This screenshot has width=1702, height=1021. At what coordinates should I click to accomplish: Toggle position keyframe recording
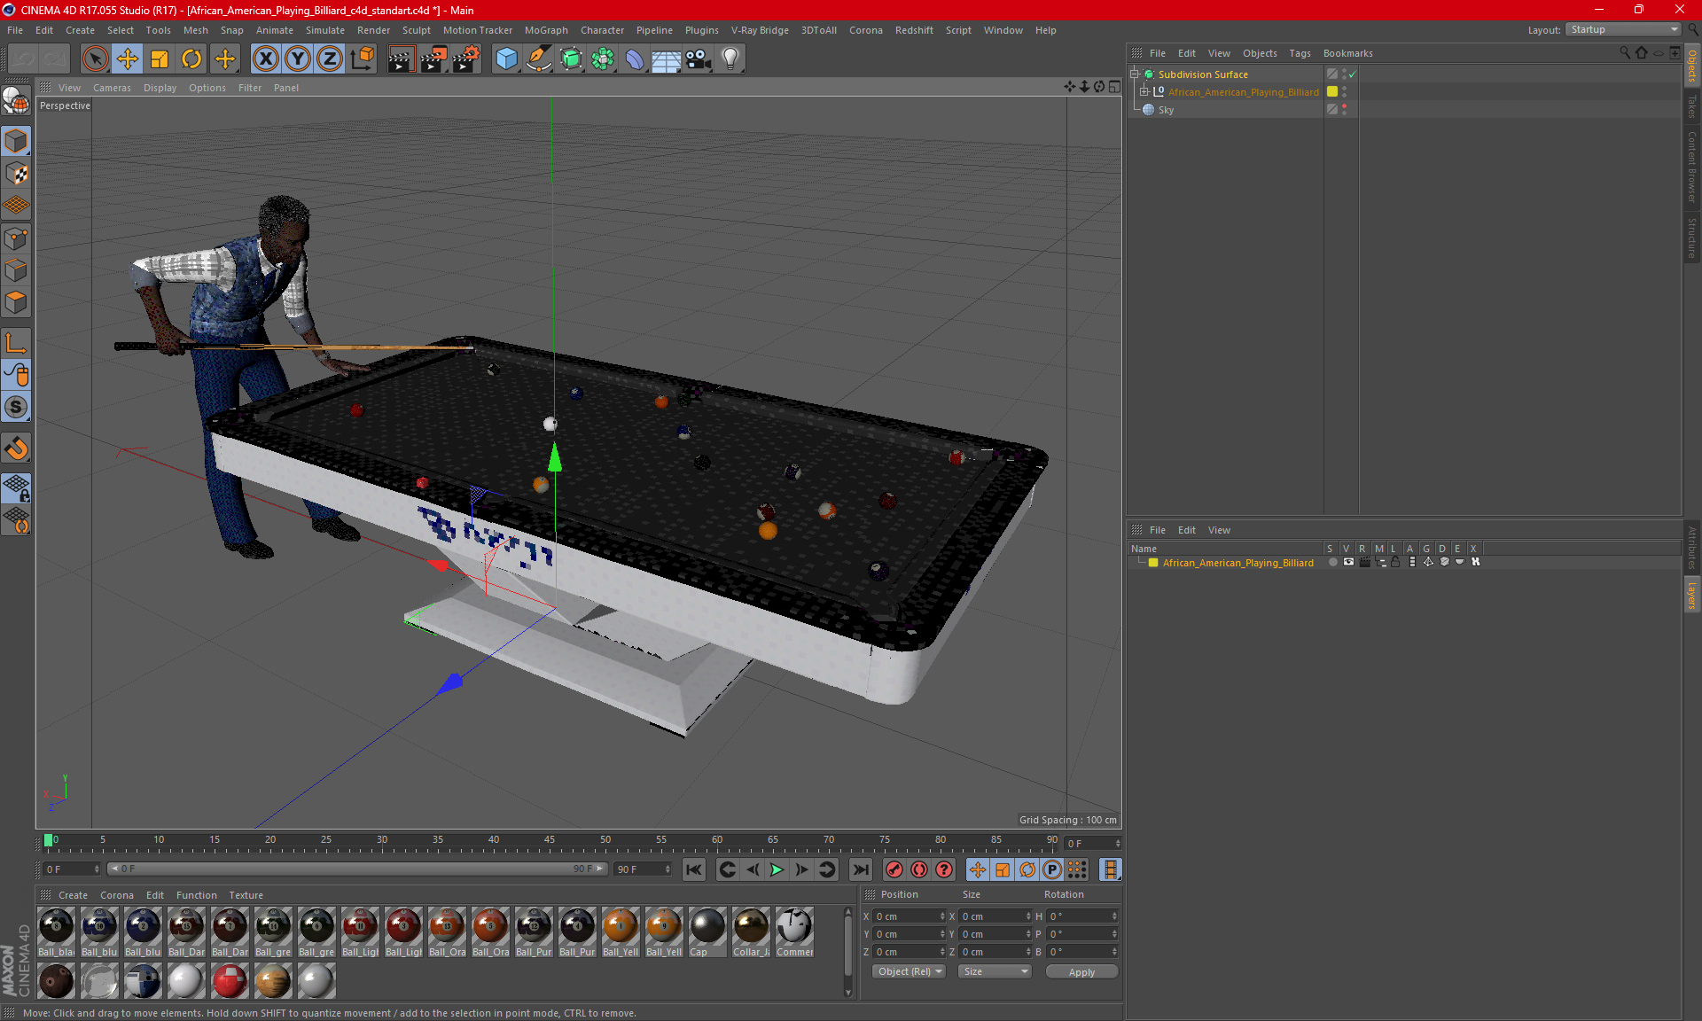click(x=978, y=869)
